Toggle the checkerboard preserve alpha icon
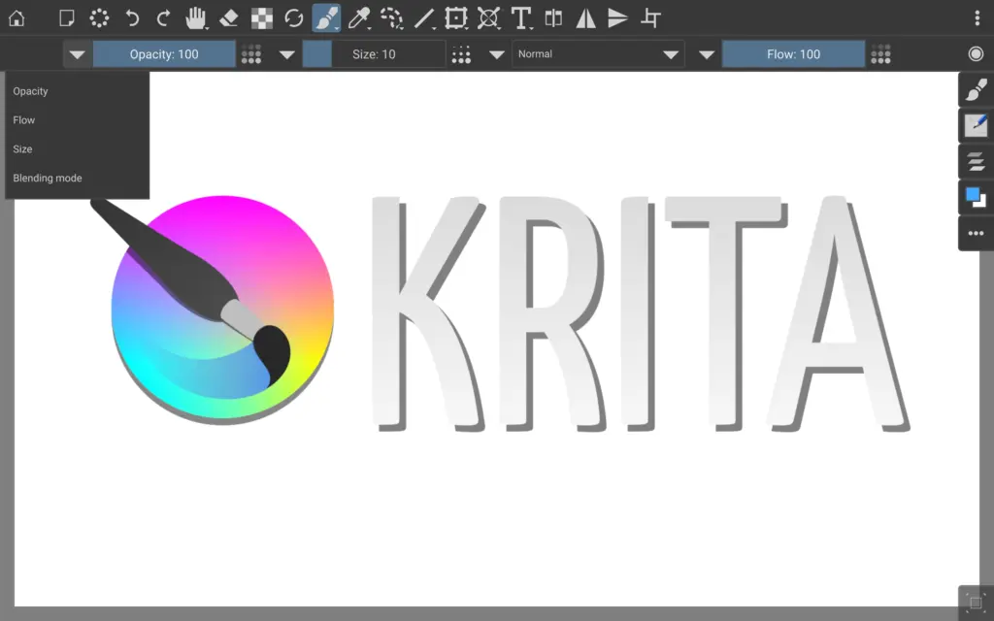 tap(261, 17)
